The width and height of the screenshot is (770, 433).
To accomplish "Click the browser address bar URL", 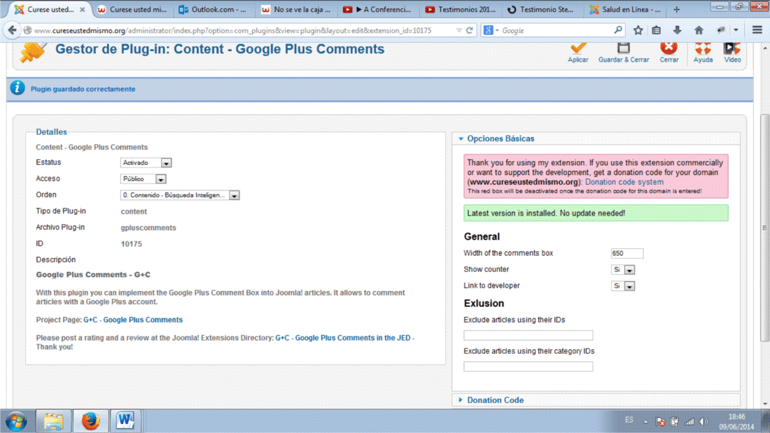I will click(232, 31).
